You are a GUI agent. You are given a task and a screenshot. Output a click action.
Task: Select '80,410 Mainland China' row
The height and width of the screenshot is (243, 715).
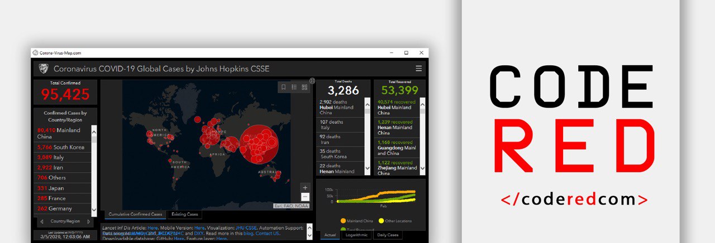pyautogui.click(x=63, y=133)
